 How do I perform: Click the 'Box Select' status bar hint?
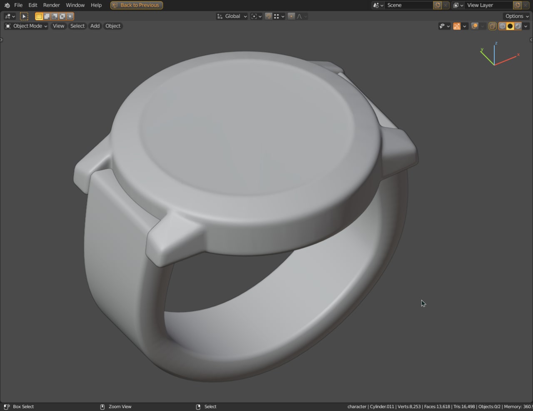[23, 406]
